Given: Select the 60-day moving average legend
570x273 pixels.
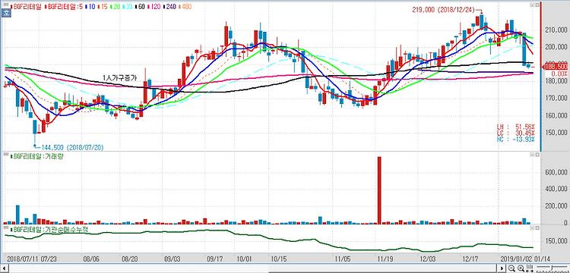Looking at the screenshot, I should click(140, 7).
